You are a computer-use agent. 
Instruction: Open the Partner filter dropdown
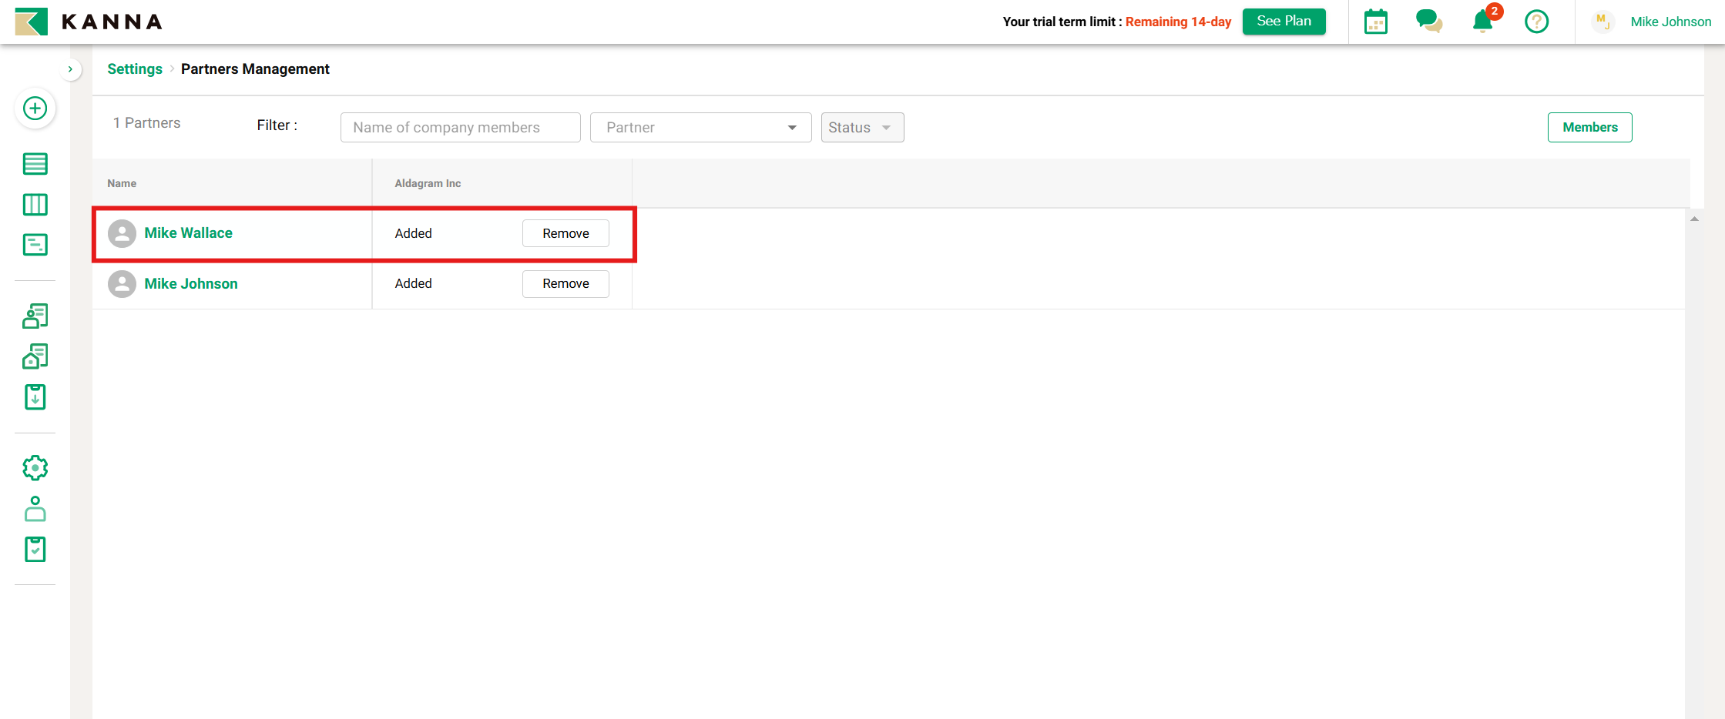700,128
